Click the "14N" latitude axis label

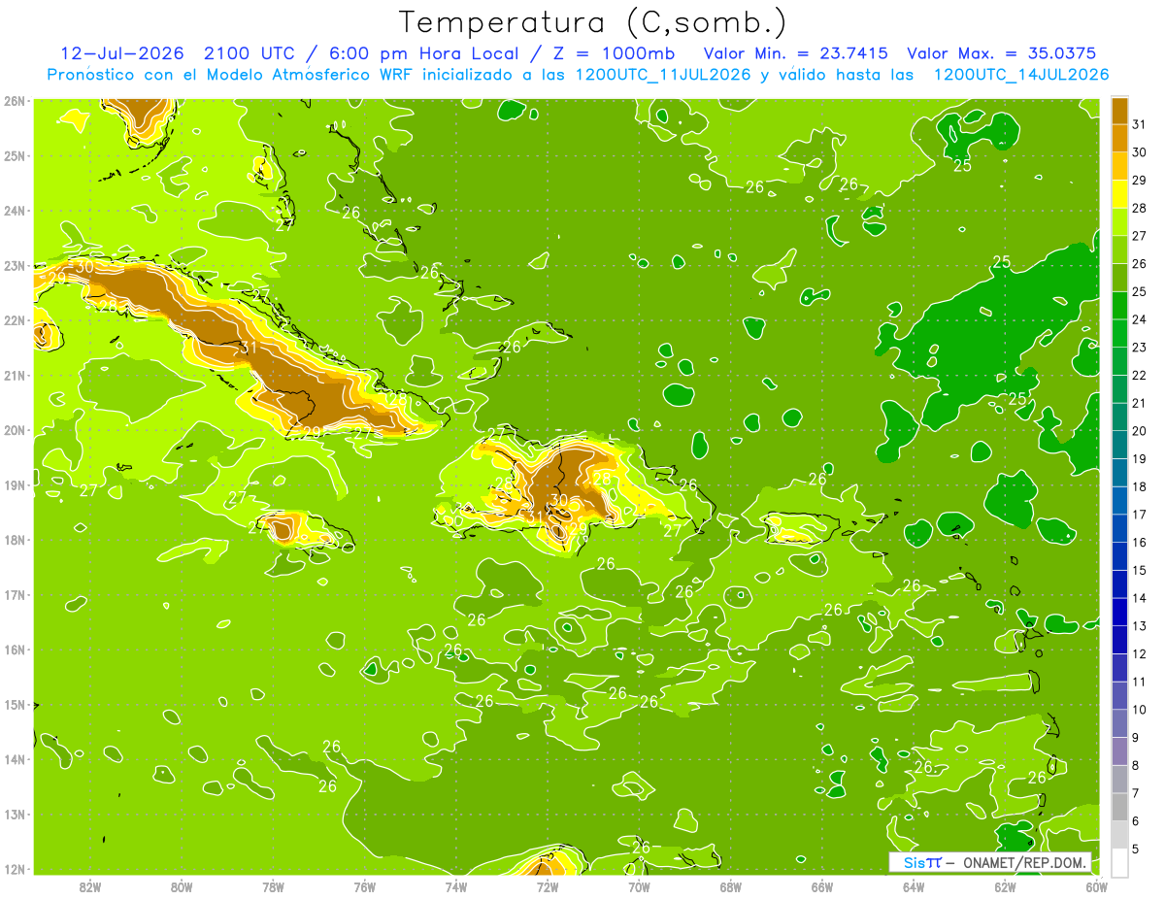(14, 759)
